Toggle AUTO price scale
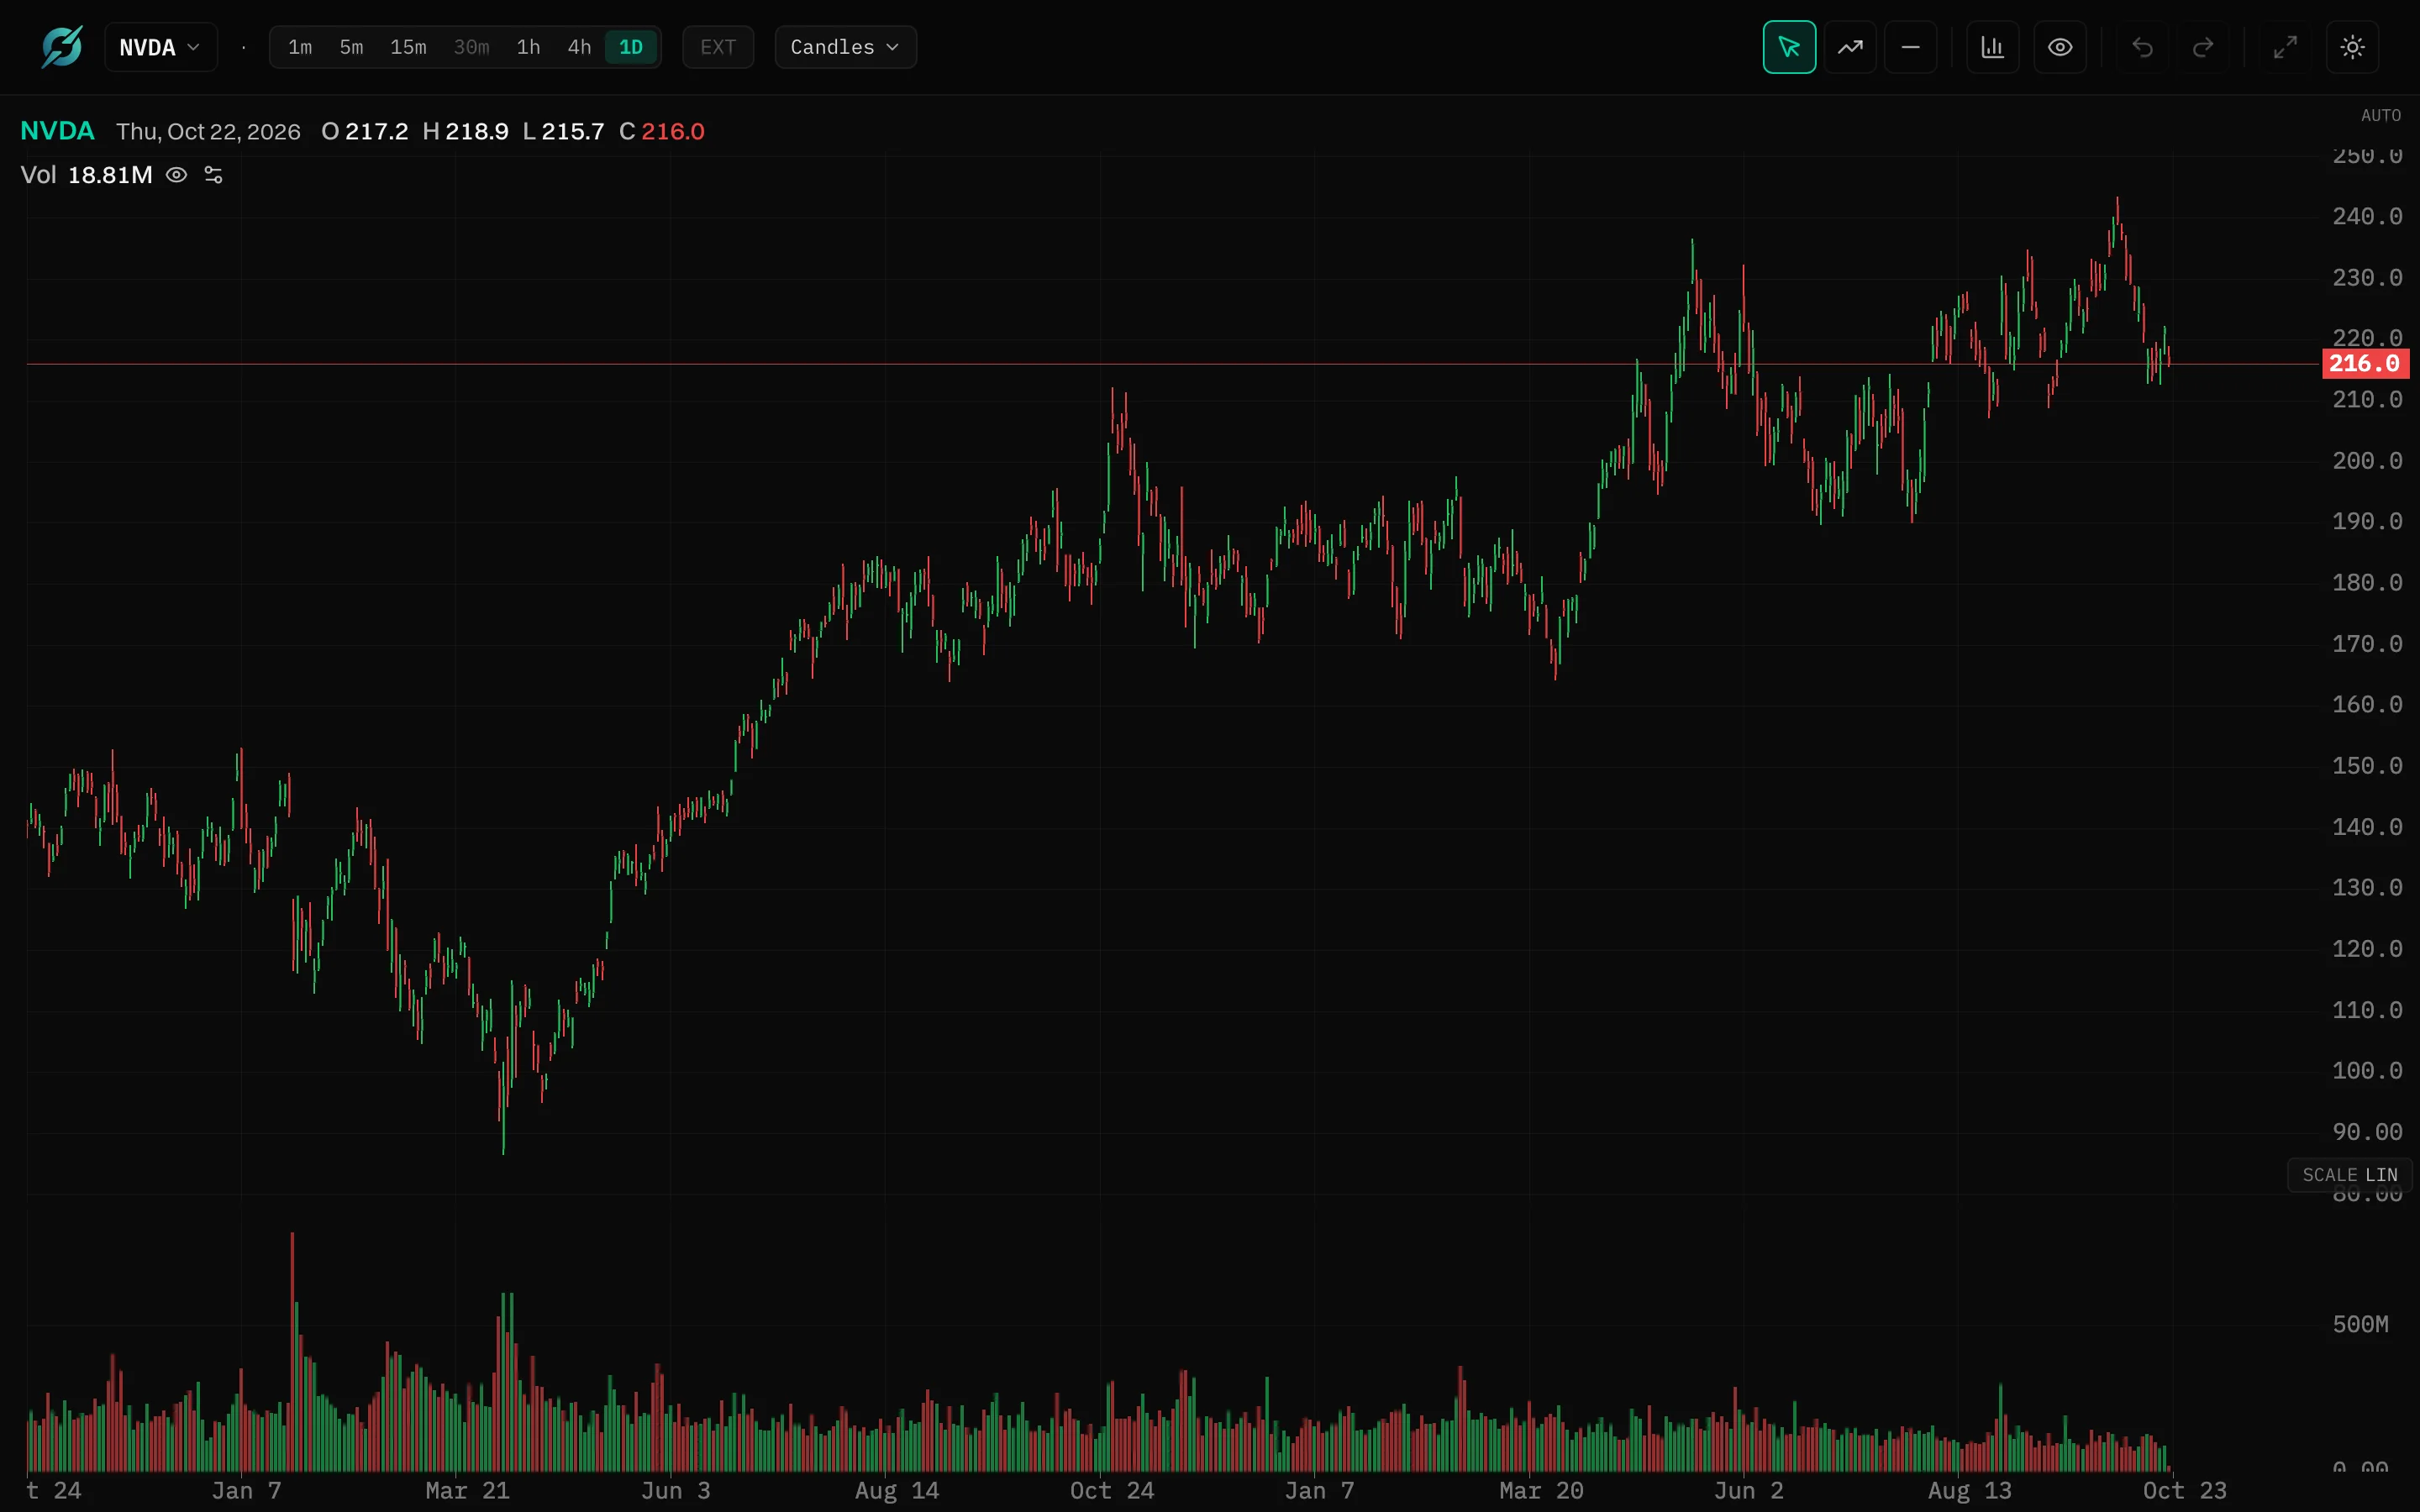2420x1512 pixels. point(2380,116)
